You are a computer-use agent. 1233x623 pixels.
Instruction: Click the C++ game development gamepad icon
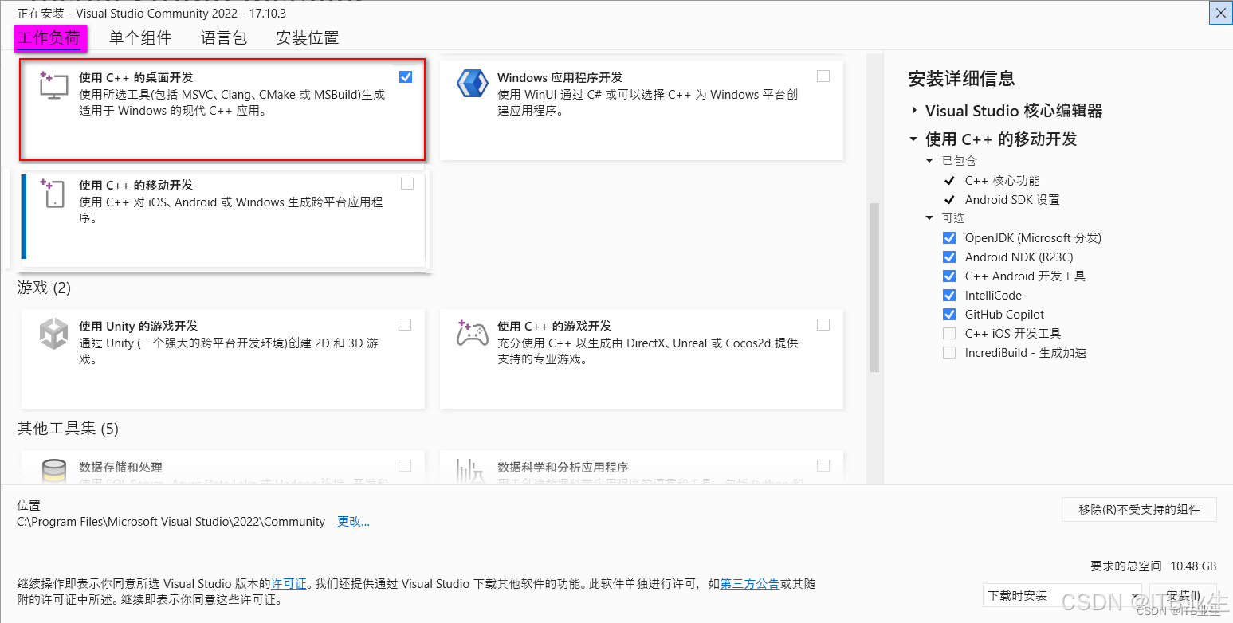point(472,333)
